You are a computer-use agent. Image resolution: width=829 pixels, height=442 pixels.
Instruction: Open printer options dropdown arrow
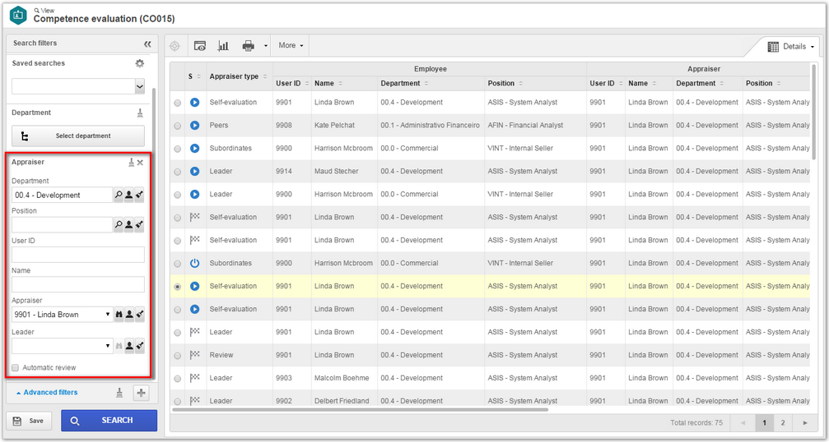[x=265, y=46]
